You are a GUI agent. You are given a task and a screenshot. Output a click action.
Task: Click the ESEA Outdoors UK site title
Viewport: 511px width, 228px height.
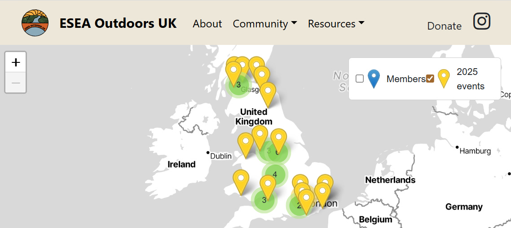click(118, 23)
